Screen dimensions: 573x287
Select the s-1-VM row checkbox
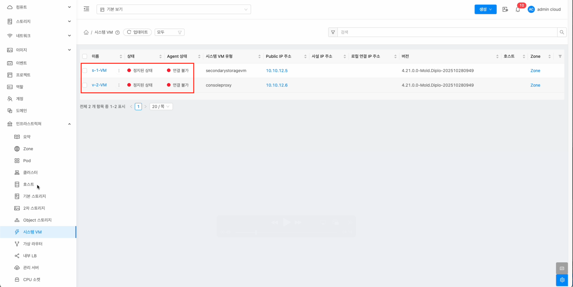coord(85,71)
